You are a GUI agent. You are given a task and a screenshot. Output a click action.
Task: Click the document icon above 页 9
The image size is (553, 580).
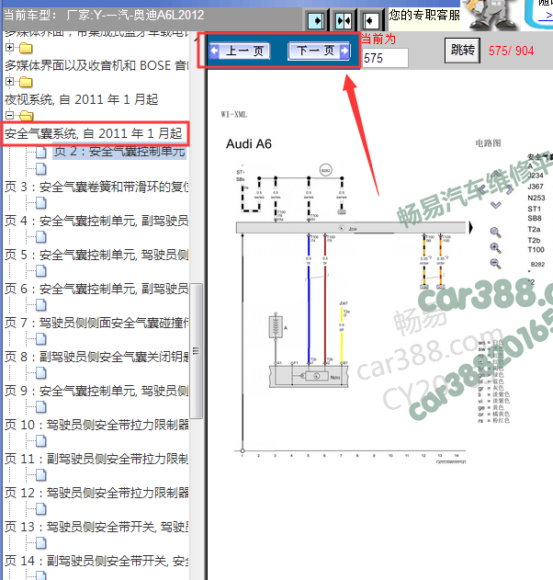point(41,373)
